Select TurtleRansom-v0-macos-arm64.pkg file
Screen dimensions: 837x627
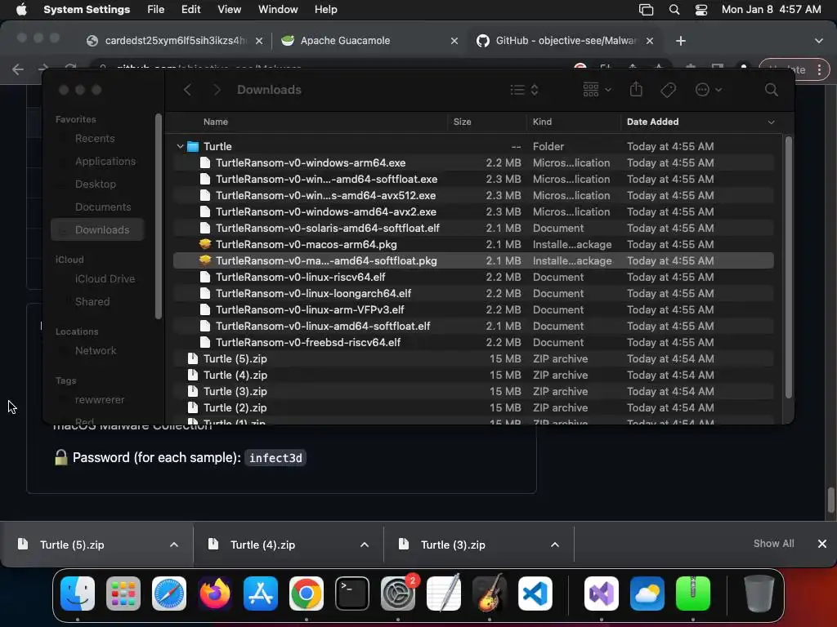tap(473, 244)
